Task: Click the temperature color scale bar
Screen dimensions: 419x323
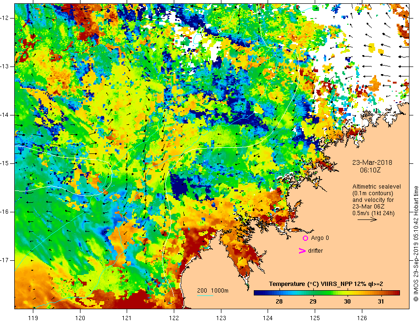Action: point(327,293)
